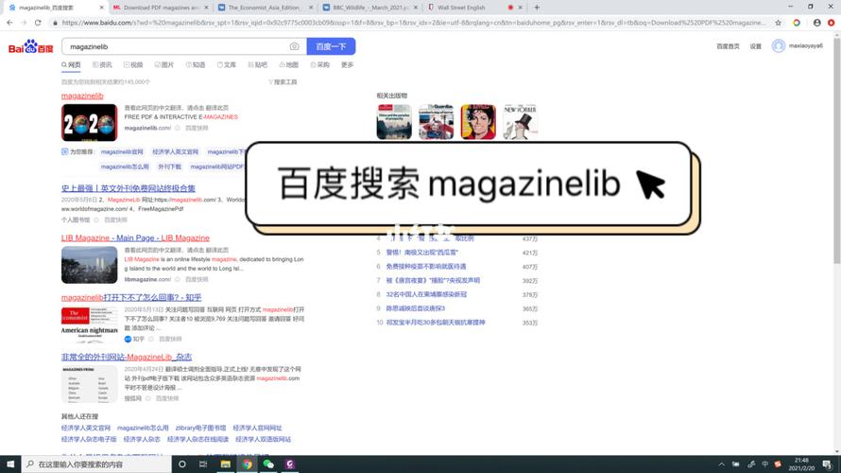
Task: Open LIB Magazine - Main Page result
Action: click(135, 237)
